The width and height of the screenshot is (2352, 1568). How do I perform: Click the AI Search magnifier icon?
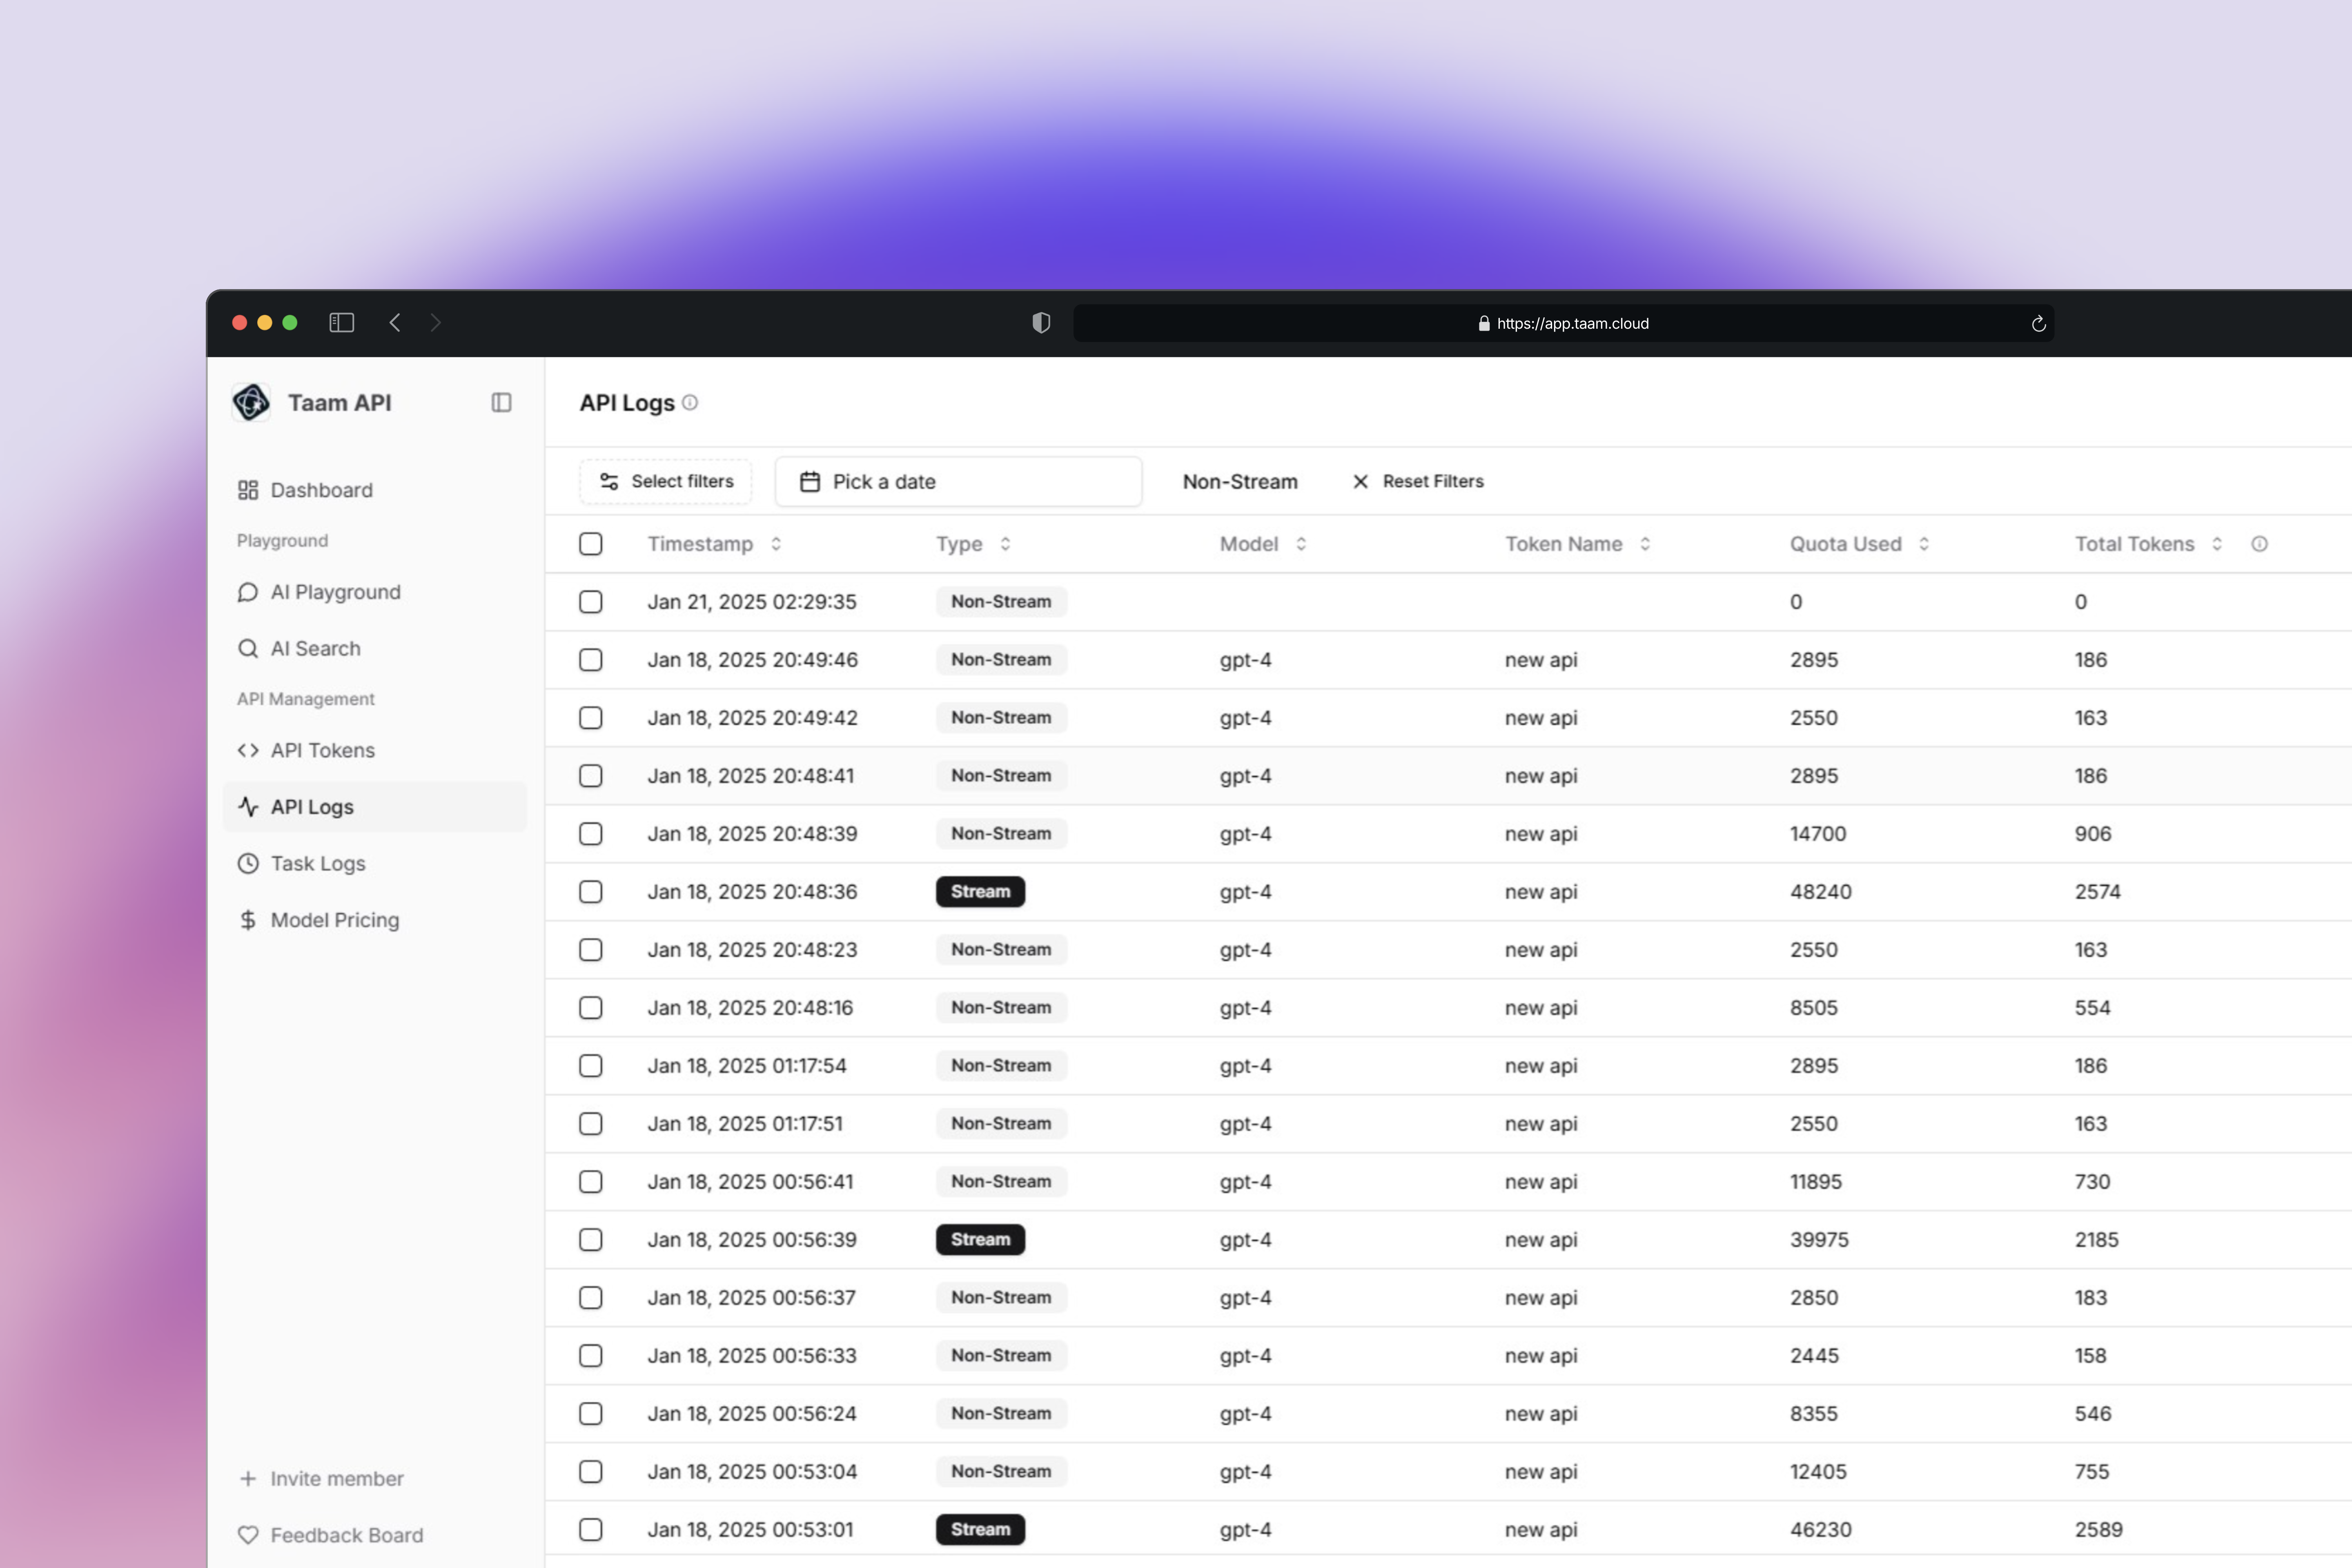click(248, 648)
